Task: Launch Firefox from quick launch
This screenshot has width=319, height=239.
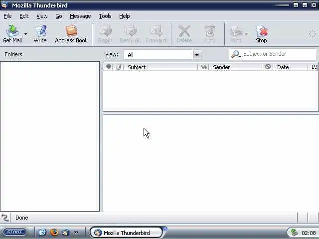Action: tap(54, 232)
